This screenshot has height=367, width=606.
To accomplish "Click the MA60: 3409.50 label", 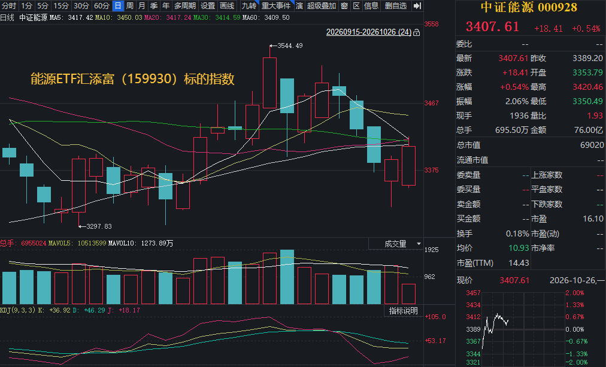I will click(x=266, y=17).
